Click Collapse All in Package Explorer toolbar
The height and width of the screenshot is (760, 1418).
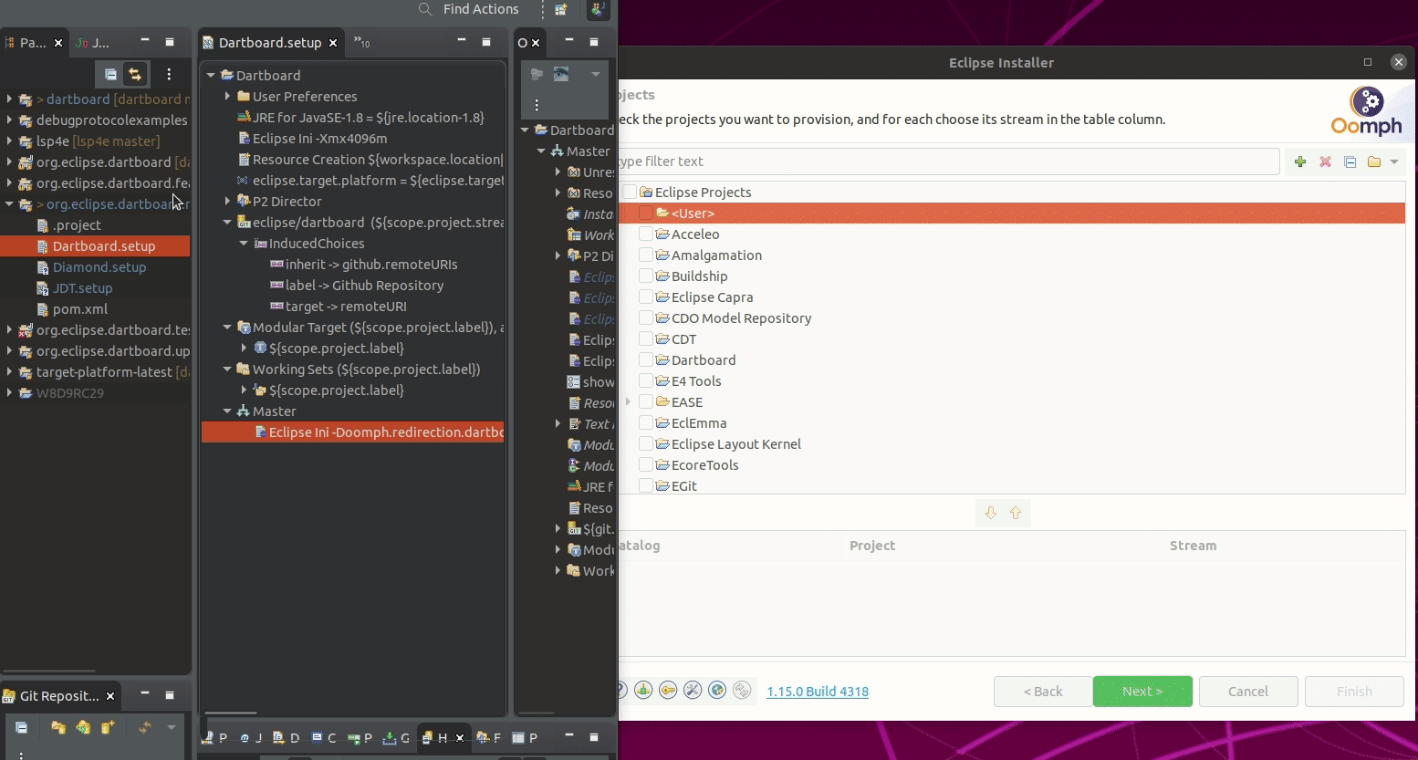pos(110,74)
